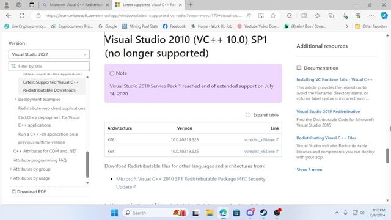391x220 pixels.
Task: Open the tab actions menu icon
Action: (x=32, y=5)
